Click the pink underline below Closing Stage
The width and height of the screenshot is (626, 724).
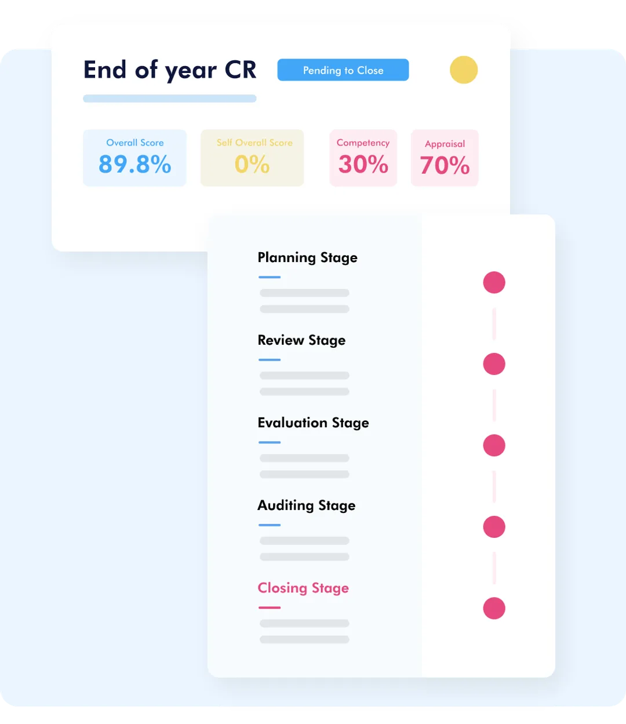(270, 607)
